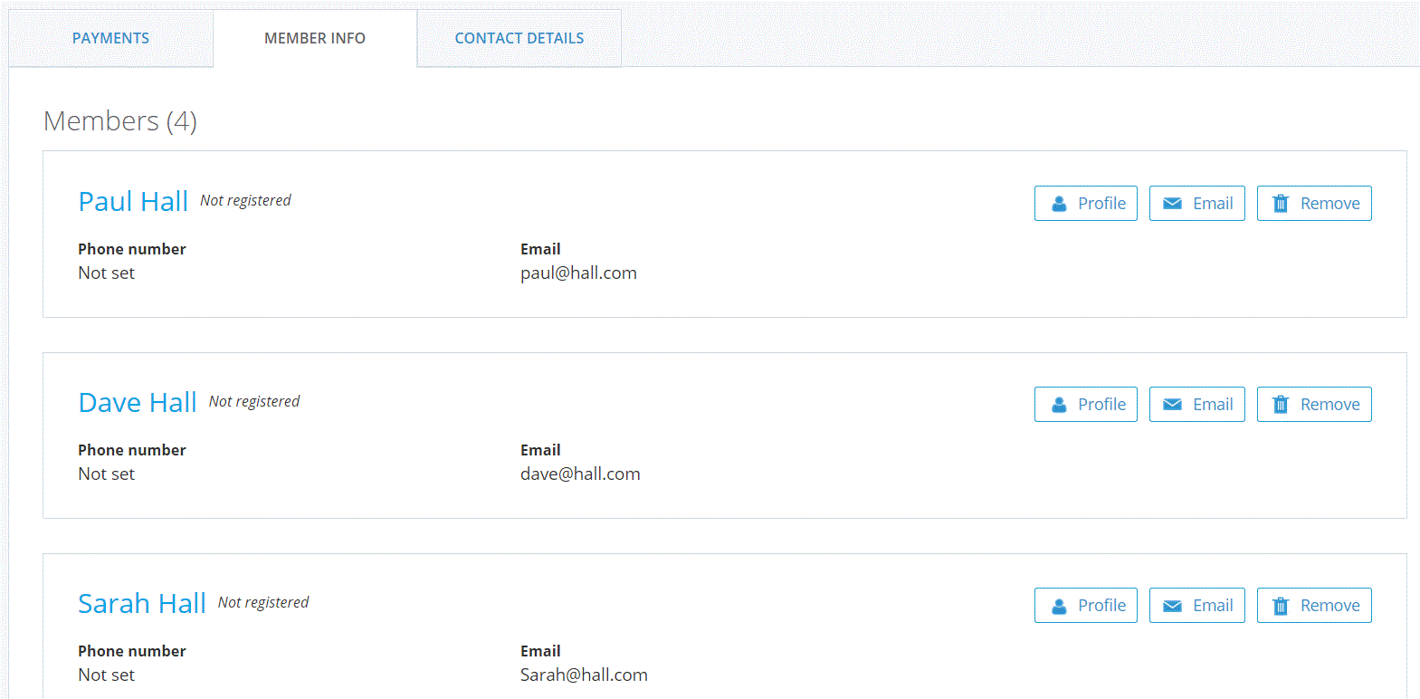Click the person icon in Dave Hall's Profile button

[x=1059, y=405]
